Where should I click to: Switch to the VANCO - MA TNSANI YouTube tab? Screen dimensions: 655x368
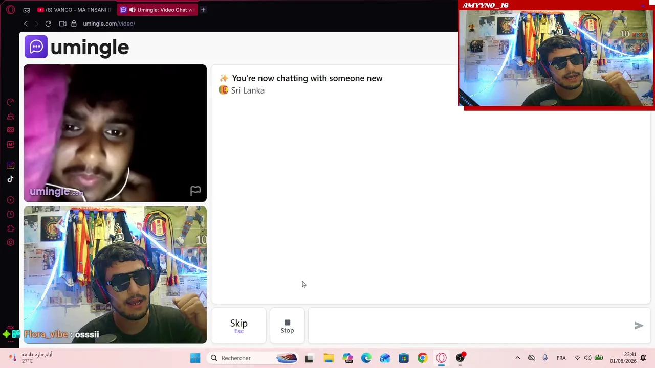click(x=75, y=10)
